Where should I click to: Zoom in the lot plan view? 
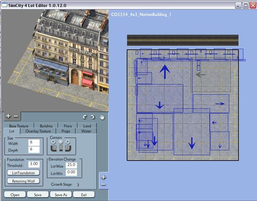click(x=103, y=177)
